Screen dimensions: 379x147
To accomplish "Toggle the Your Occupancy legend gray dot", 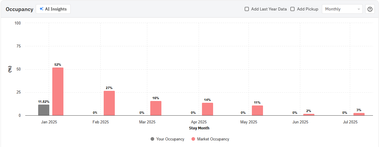I will coord(152,139).
